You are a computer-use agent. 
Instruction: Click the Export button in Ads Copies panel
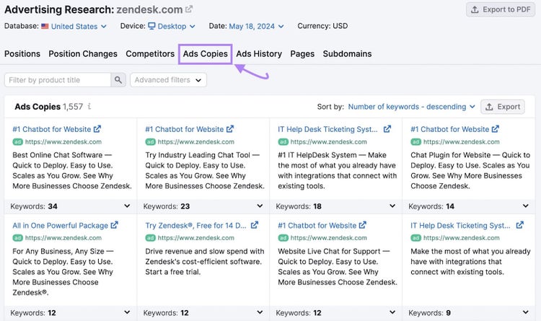pyautogui.click(x=503, y=107)
